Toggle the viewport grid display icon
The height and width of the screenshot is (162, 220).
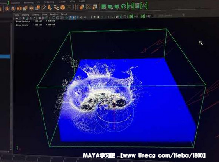point(39,18)
